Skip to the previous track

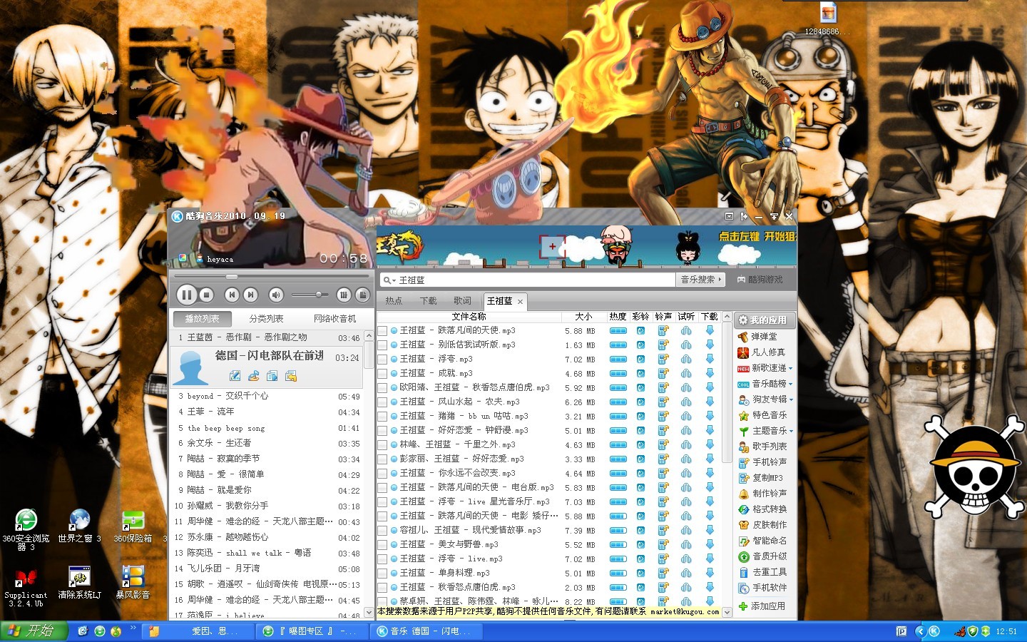coord(231,294)
